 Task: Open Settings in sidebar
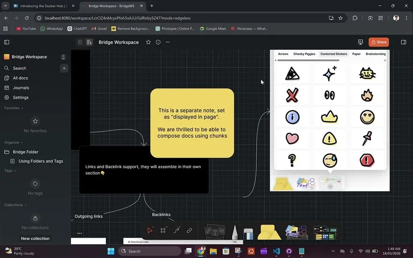coord(21,98)
